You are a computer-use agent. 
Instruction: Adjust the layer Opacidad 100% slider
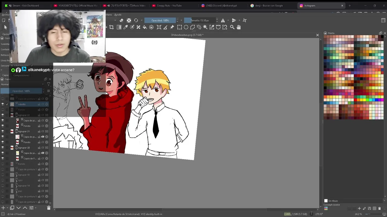click(x=21, y=91)
